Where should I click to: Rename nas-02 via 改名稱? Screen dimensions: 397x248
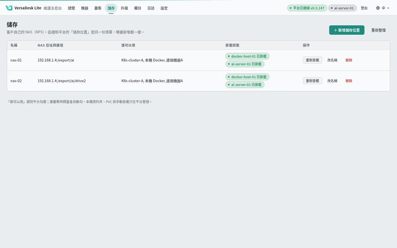[x=332, y=81]
